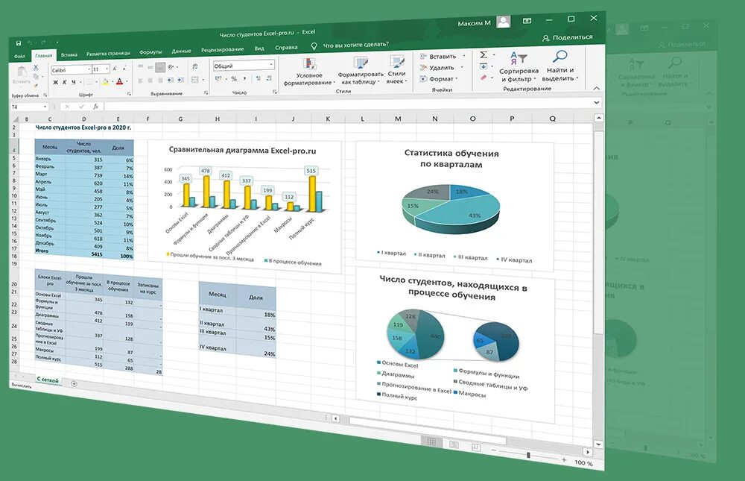This screenshot has width=745, height=481.
Task: Toggle Normal view in status bar
Action: click(x=431, y=442)
